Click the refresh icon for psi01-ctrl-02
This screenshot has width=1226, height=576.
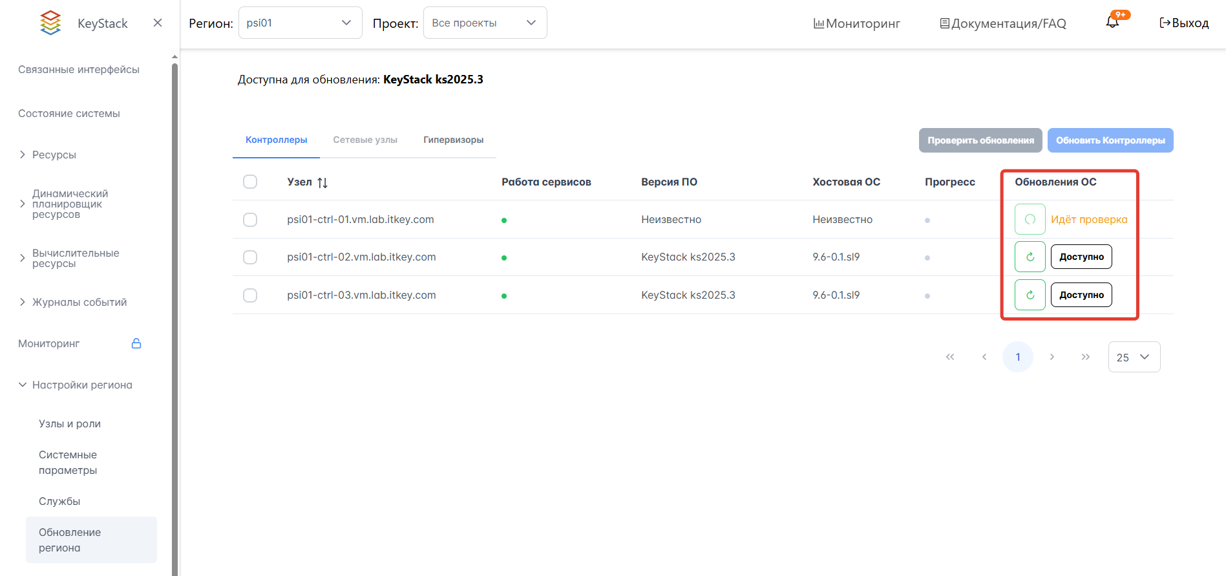click(1030, 257)
